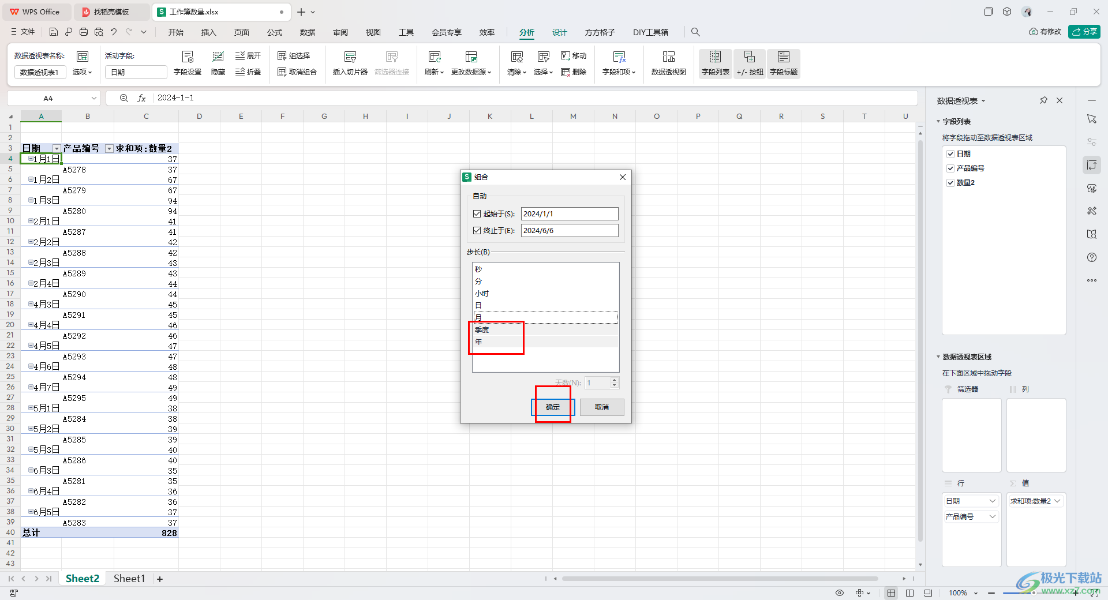Select 年 (Year) in step list

tap(545, 342)
